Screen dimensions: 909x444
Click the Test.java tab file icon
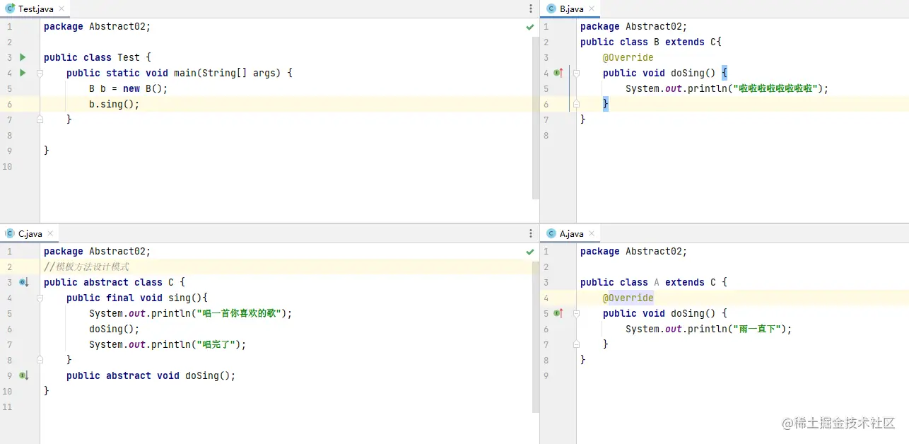coord(11,8)
